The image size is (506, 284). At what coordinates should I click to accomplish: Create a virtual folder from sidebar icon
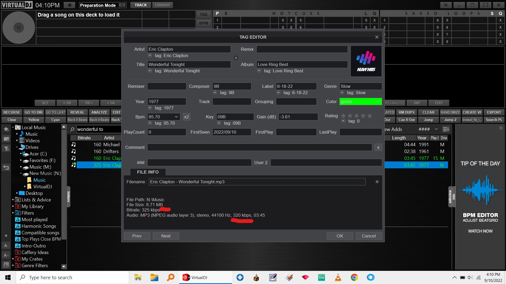pos(6,139)
